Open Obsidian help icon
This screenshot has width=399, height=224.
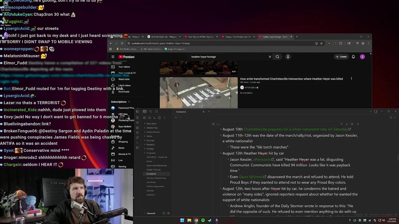(x=164, y=213)
